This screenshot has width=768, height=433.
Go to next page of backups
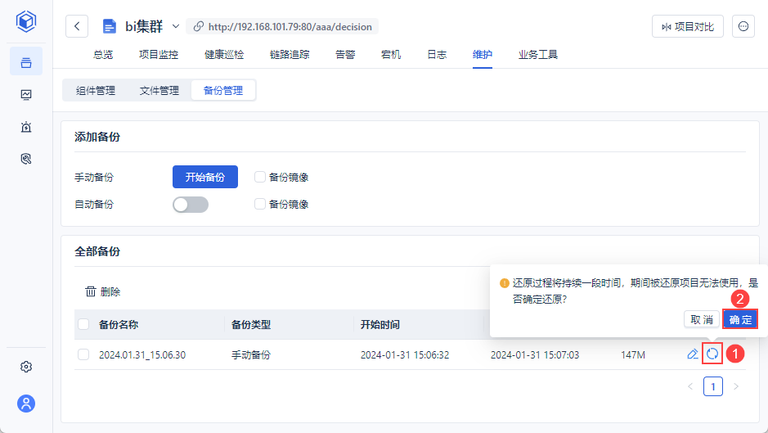click(x=735, y=386)
